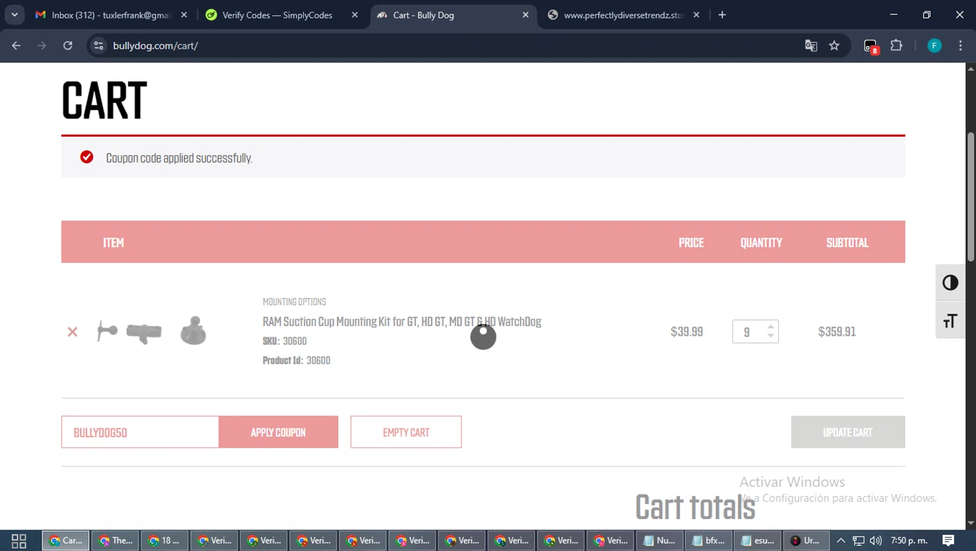Click the Coupon code applied successfully message
Viewport: 976px width, 551px height.
pyautogui.click(x=179, y=158)
